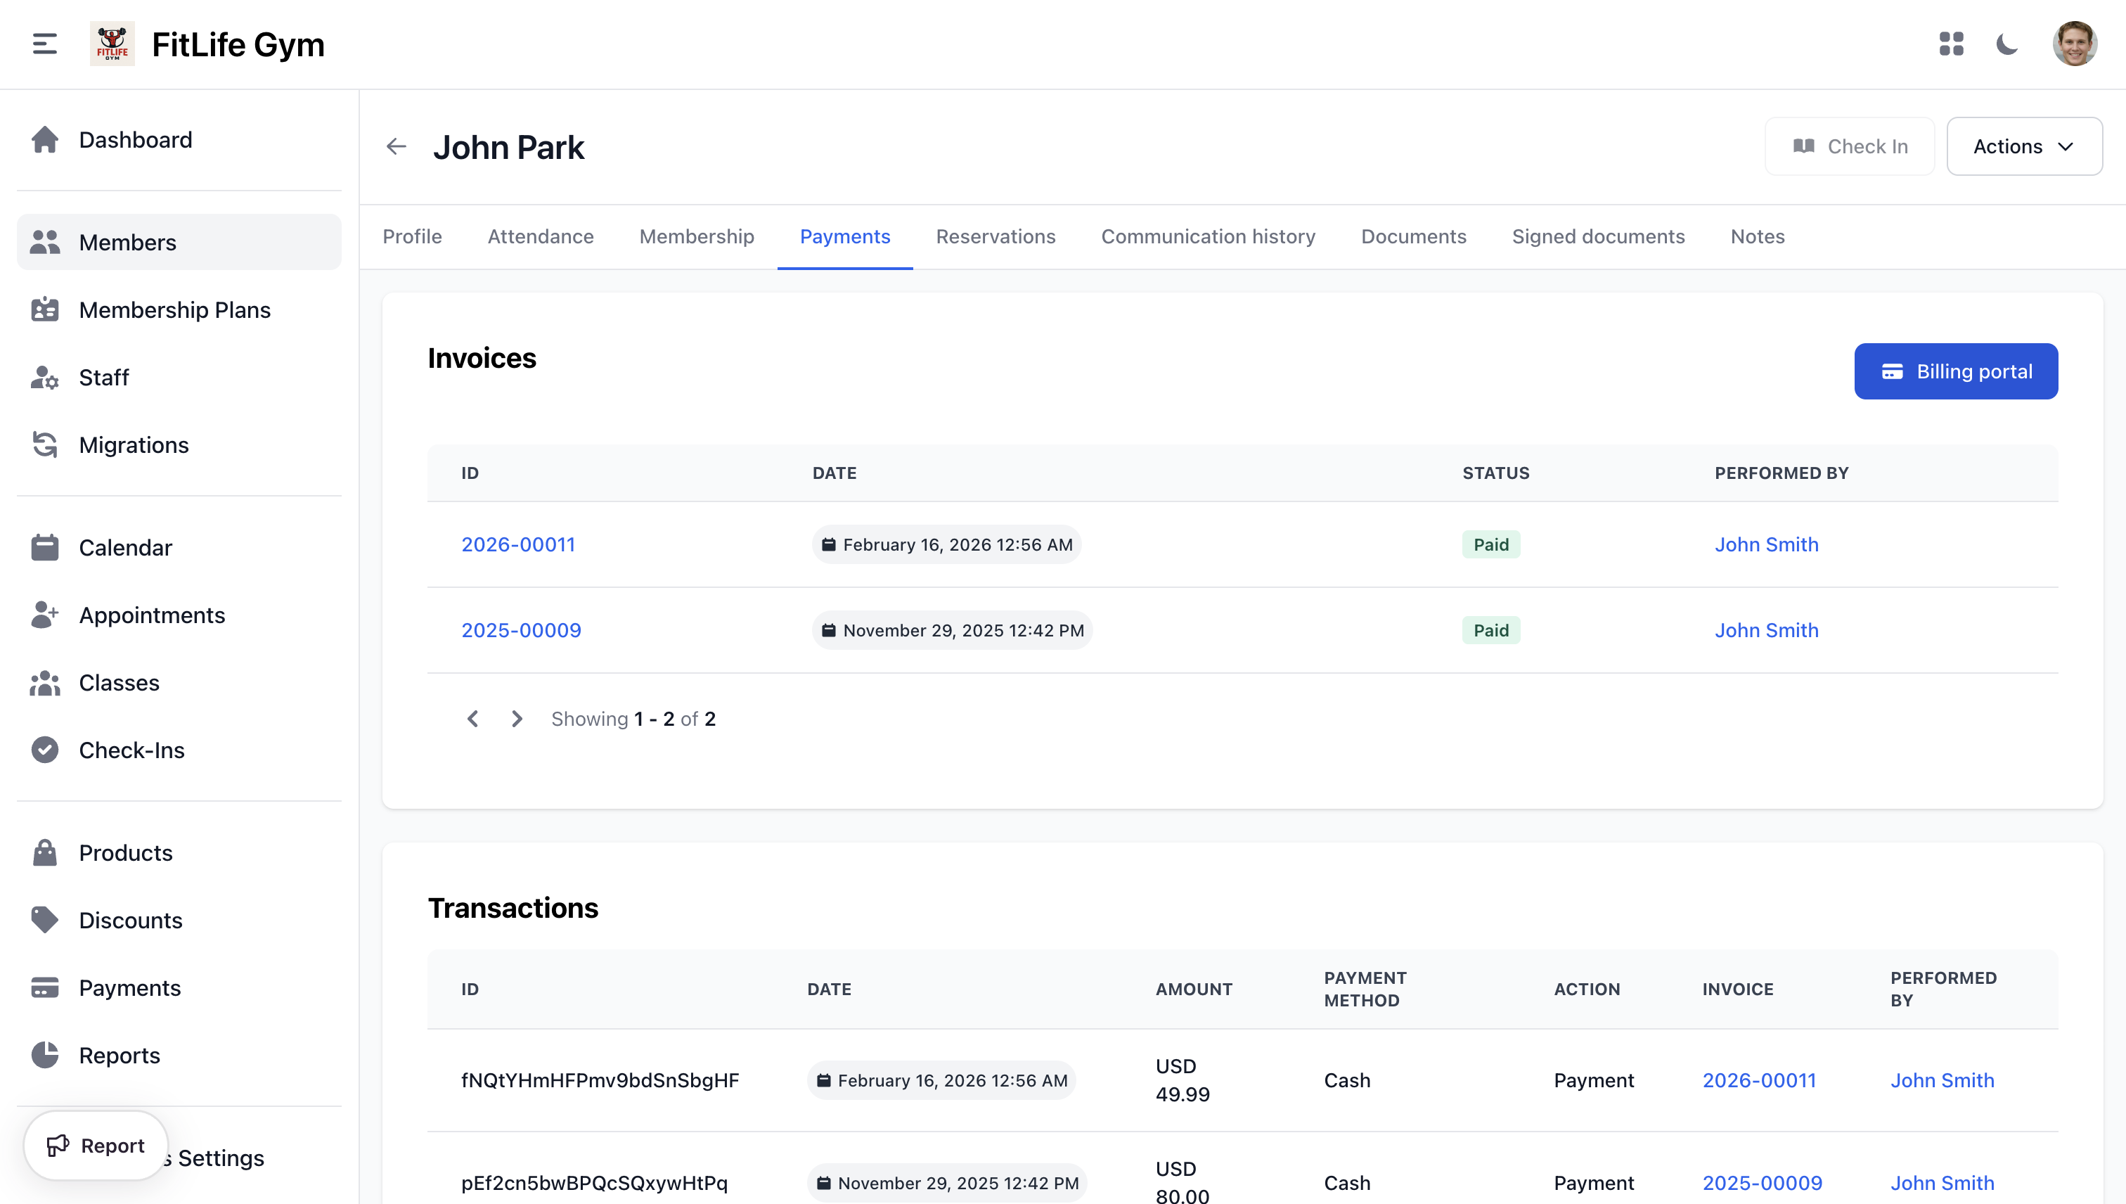Viewport: 2126px width, 1204px height.
Task: Select Membership Plans from the sidebar
Action: tap(174, 310)
